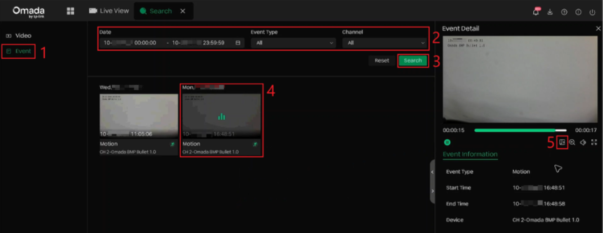This screenshot has height=233, width=603.
Task: Pause the event playback
Action: pos(447,142)
